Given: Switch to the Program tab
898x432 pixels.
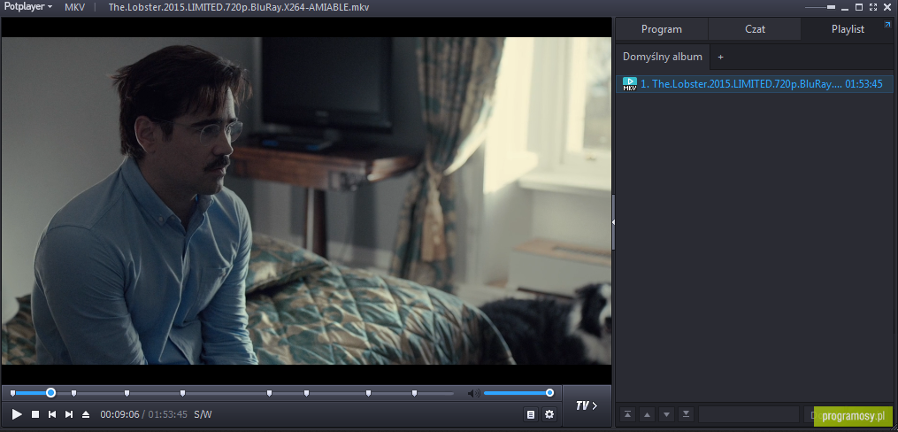Looking at the screenshot, I should coord(662,29).
